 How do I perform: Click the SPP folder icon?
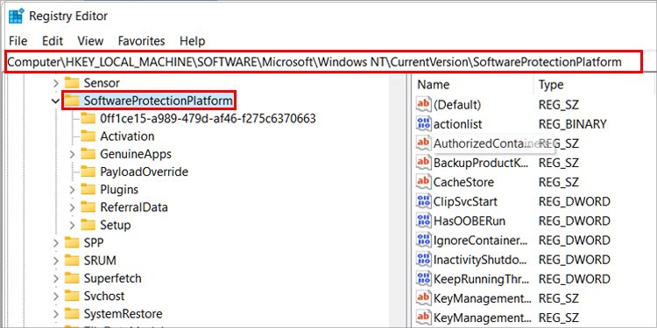pos(72,242)
